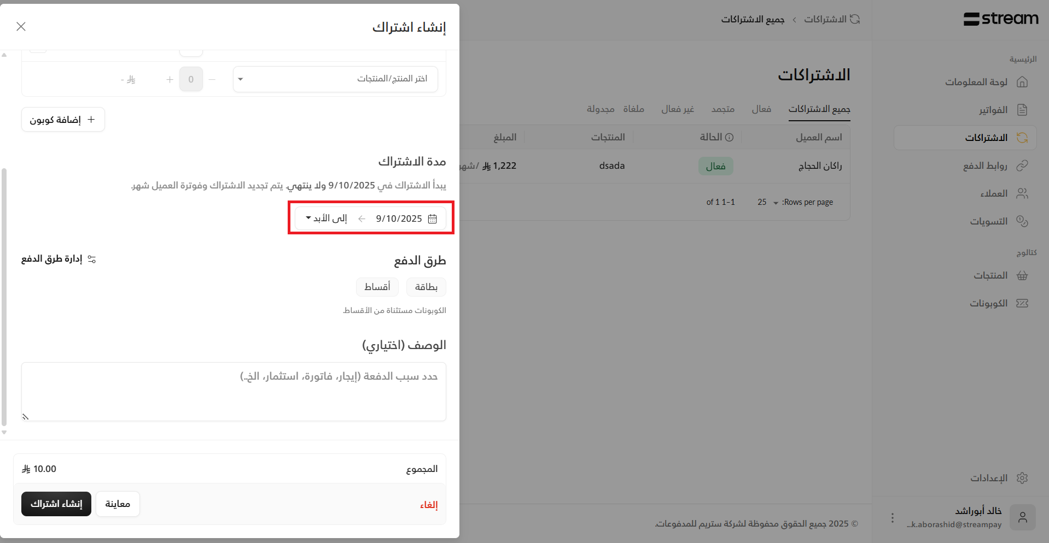1049x543 pixels.
Task: Select بطاقة payment method option
Action: tap(426, 287)
